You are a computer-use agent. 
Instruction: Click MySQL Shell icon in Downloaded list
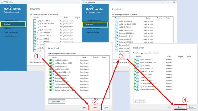(53, 66)
